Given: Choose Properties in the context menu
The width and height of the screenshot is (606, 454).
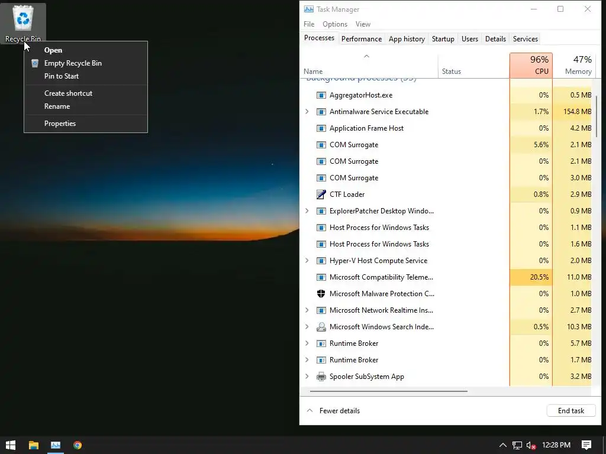Looking at the screenshot, I should pyautogui.click(x=86, y=124).
